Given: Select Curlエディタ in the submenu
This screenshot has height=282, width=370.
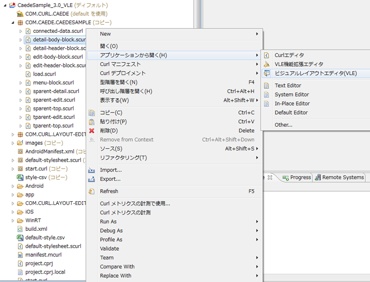Looking at the screenshot, I should click(x=289, y=55).
